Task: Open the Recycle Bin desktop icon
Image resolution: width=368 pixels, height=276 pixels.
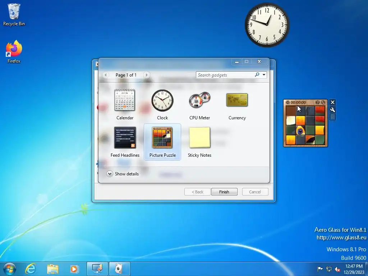Action: point(14,14)
